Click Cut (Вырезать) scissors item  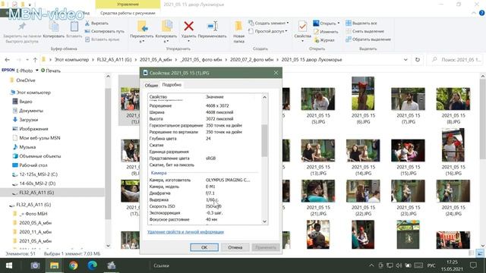(96, 24)
